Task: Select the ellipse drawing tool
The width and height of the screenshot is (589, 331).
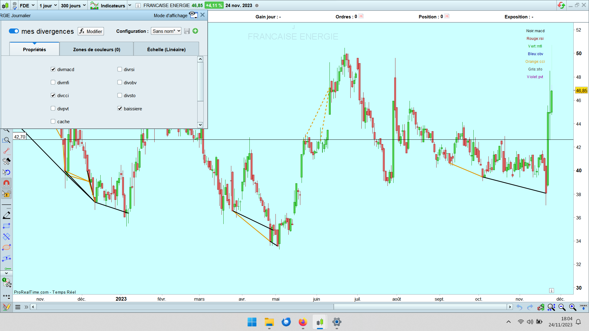Action: (x=6, y=247)
